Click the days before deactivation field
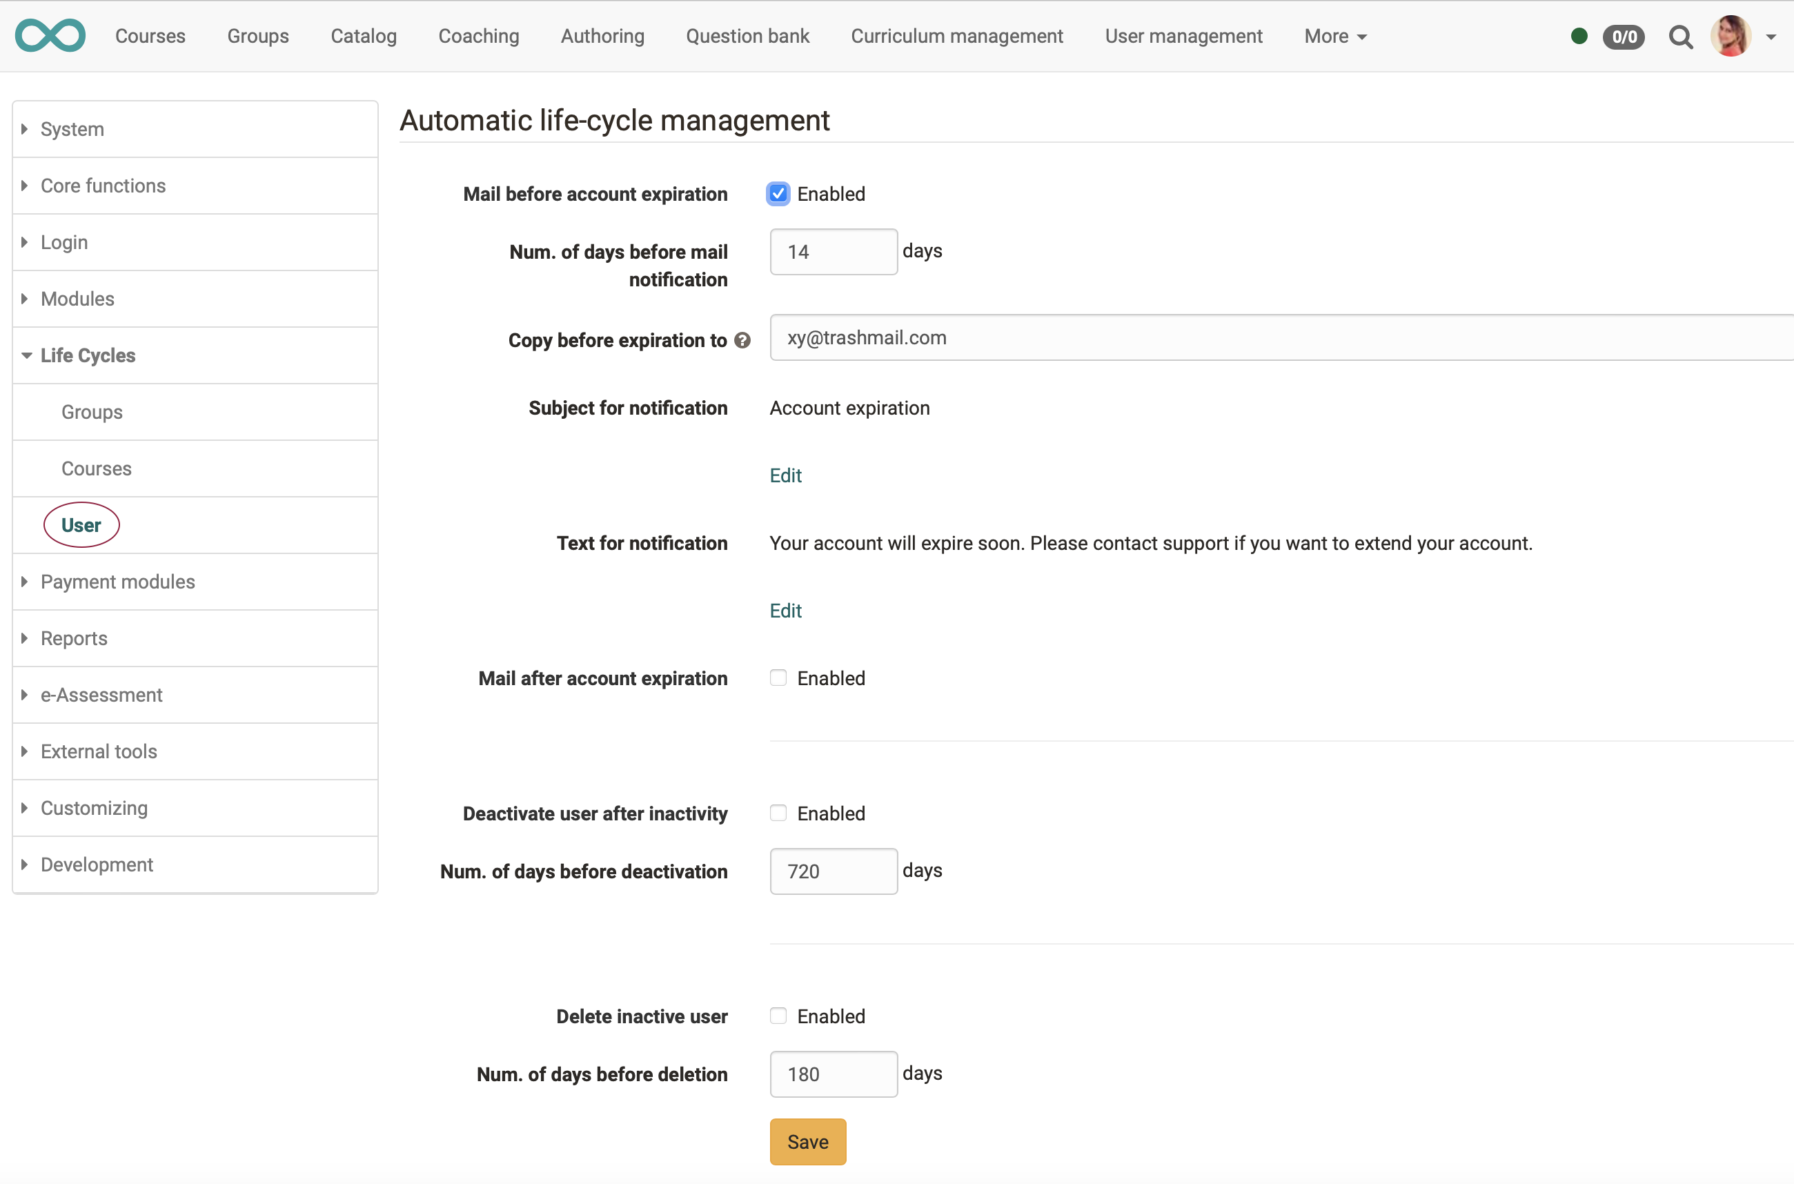This screenshot has height=1184, width=1794. pos(833,871)
